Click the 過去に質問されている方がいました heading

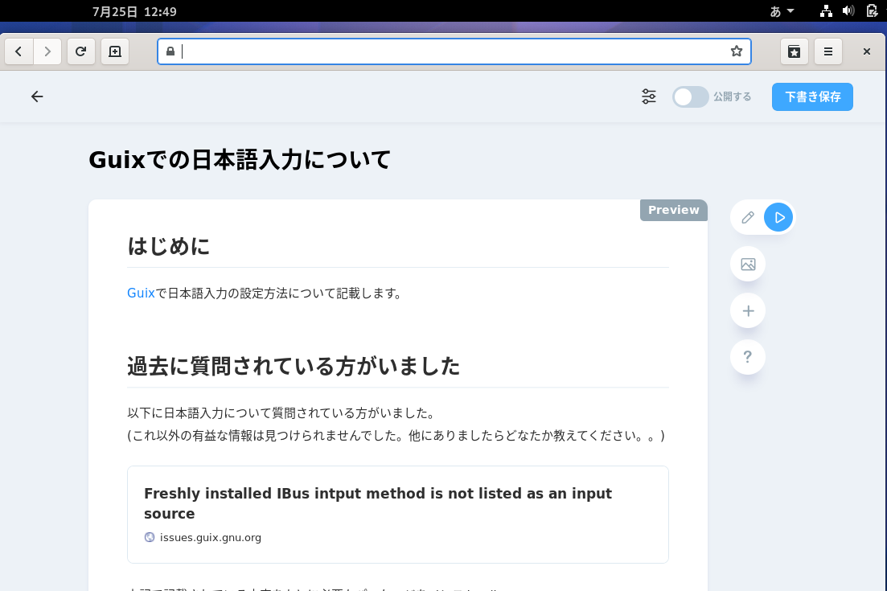point(294,367)
